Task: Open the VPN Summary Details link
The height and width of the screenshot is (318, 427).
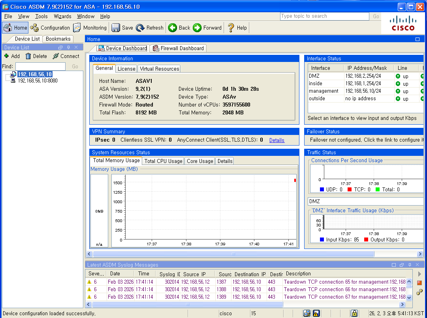Action: (277, 140)
